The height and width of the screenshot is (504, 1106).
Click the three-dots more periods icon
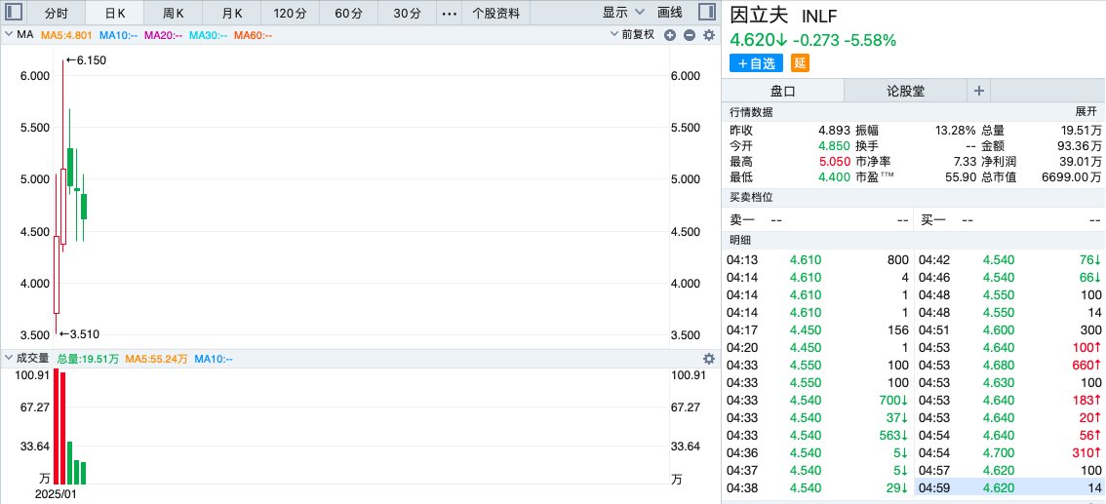449,13
